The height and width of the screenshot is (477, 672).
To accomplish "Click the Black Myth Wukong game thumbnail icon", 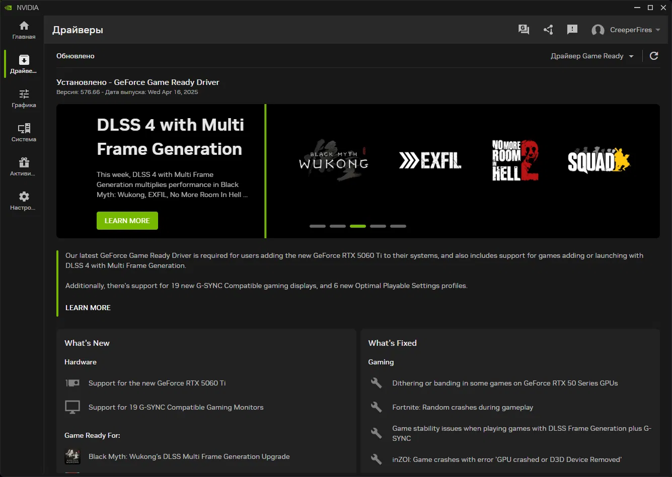I will pyautogui.click(x=72, y=456).
